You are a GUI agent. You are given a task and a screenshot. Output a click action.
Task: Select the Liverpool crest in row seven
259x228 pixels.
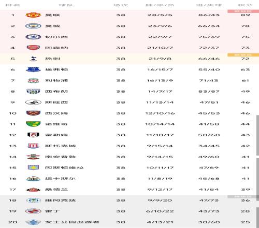point(33,80)
